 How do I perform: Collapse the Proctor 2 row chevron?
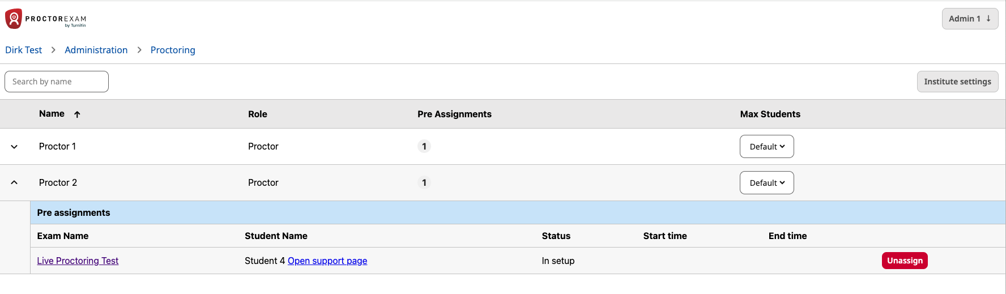(x=14, y=182)
